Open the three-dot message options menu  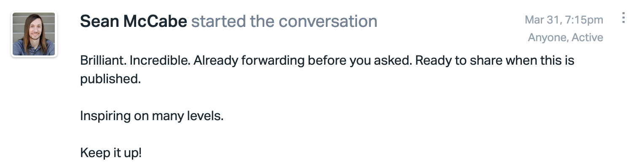[x=623, y=18]
